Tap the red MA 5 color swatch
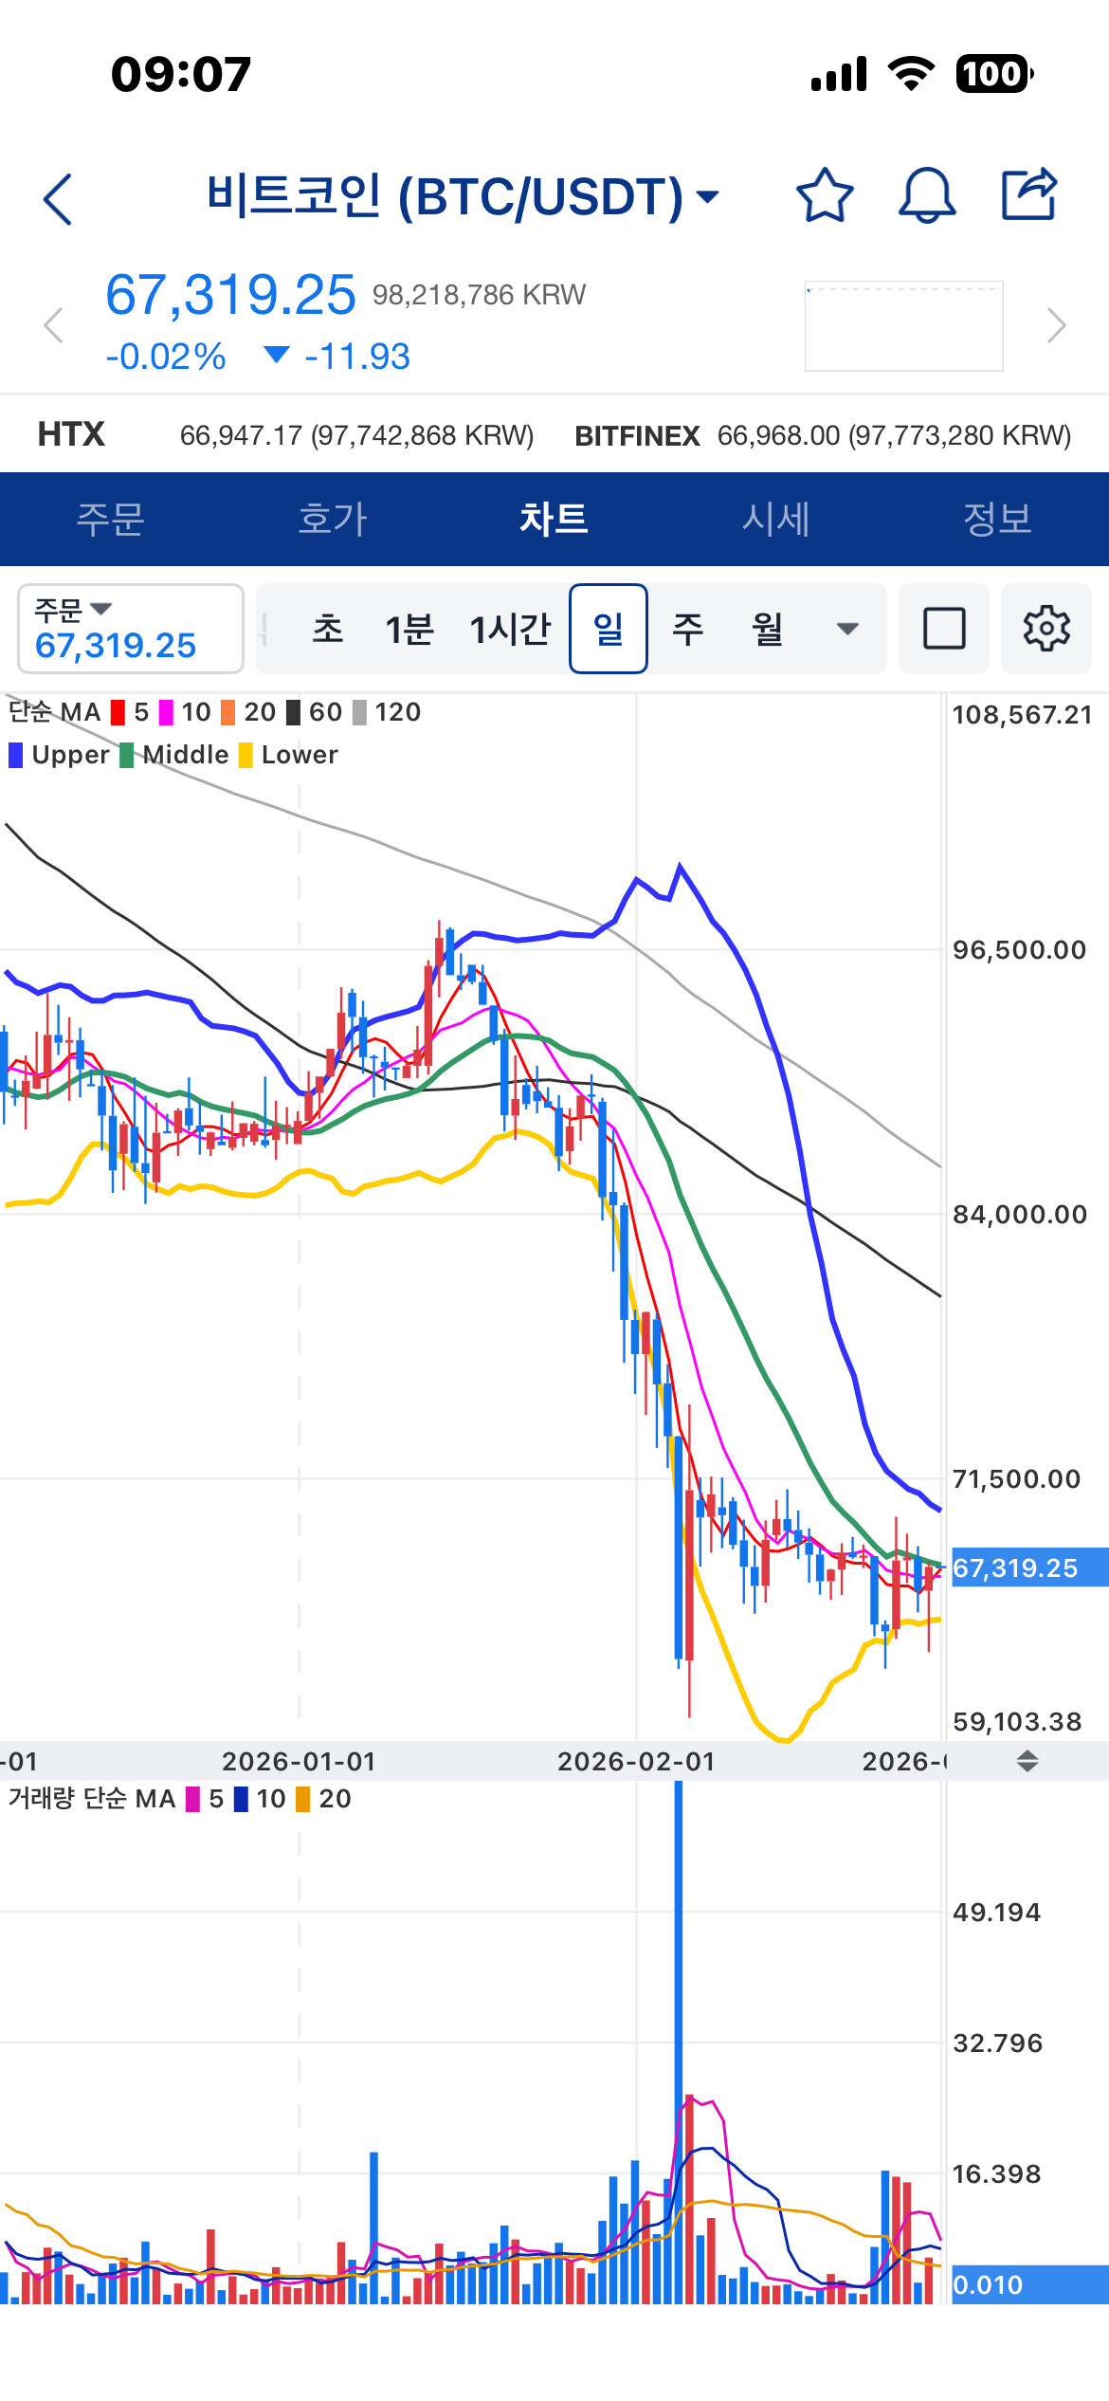The height and width of the screenshot is (2401, 1109). point(118,712)
